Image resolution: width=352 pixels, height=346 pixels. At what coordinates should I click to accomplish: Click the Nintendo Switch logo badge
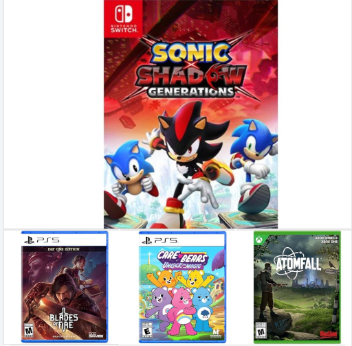123,19
